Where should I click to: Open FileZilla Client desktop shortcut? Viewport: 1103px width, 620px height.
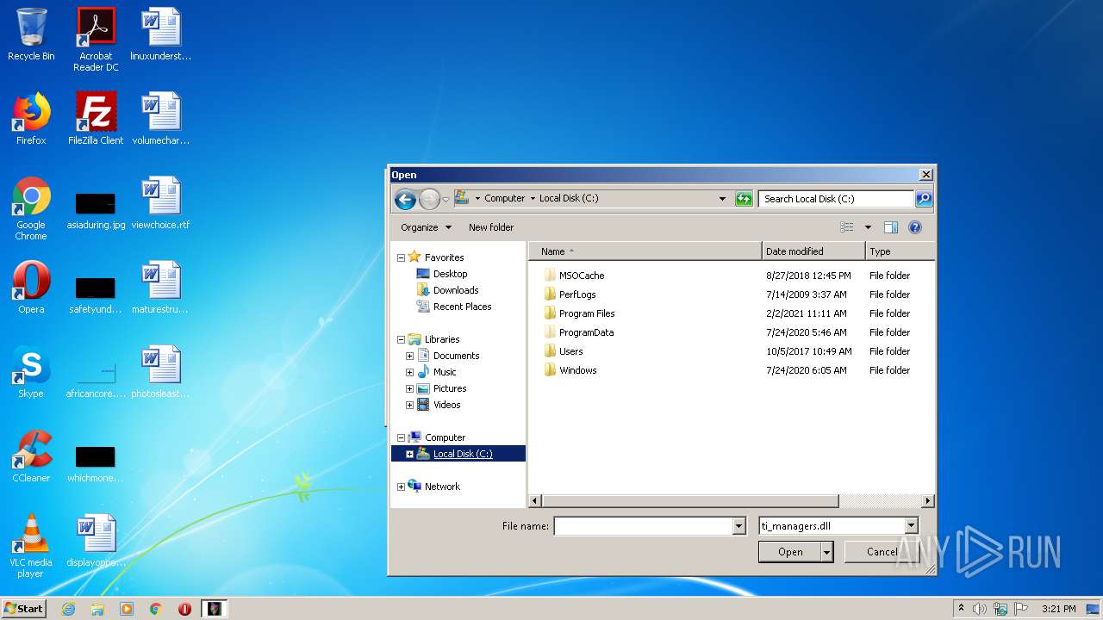[x=96, y=119]
